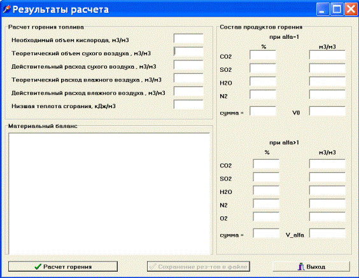The image size is (359, 278).
Task: Click the Низшая теплота сгорания field
Action: [x=188, y=105]
